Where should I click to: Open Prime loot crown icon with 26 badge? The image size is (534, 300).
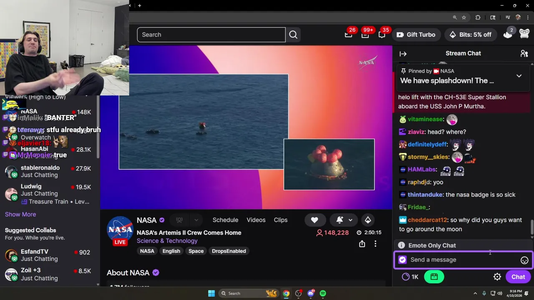pos(349,35)
